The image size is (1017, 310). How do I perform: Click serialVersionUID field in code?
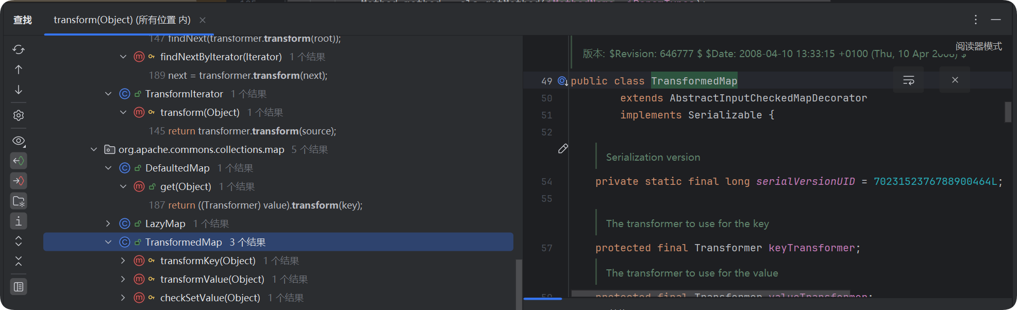coord(805,181)
